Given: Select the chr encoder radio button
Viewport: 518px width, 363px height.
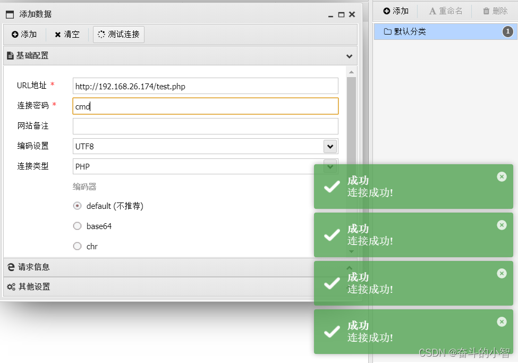Looking at the screenshot, I should point(78,246).
